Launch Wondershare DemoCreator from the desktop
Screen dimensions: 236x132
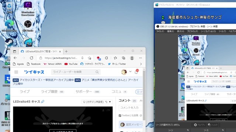tap(28, 9)
